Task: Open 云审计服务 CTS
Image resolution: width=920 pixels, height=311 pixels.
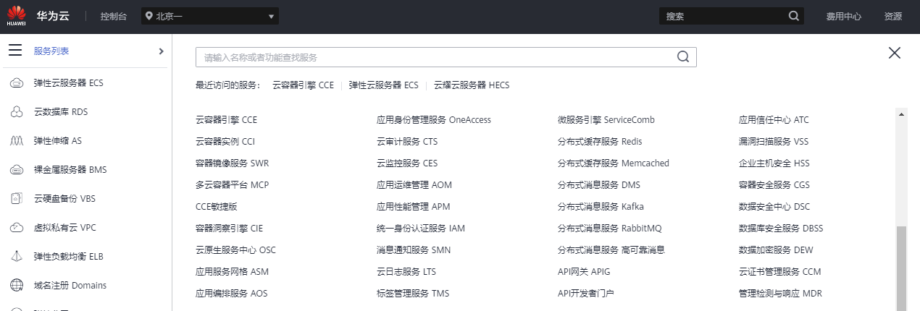Action: click(407, 141)
